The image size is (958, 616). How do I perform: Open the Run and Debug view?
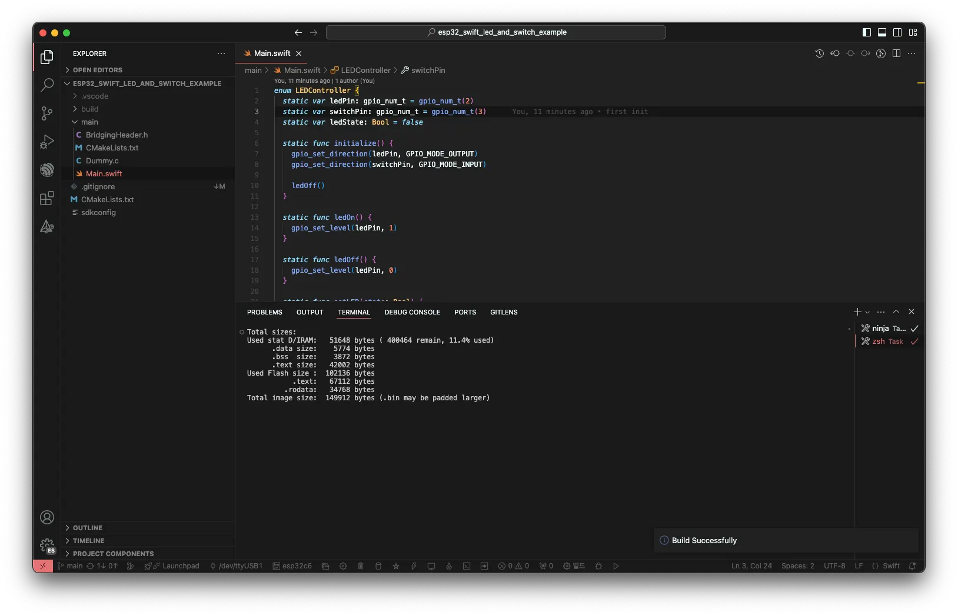pos(47,142)
